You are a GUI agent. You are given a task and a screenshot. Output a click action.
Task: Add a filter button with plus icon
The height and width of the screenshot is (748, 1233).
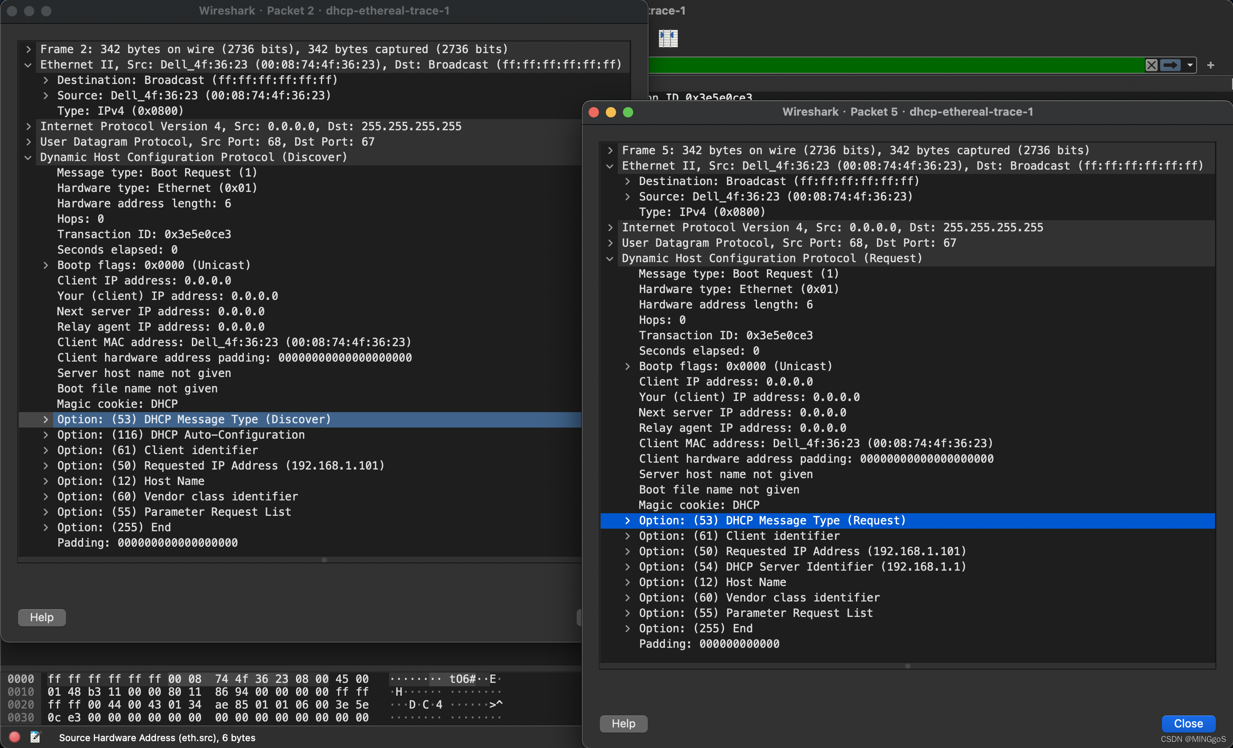click(1210, 65)
